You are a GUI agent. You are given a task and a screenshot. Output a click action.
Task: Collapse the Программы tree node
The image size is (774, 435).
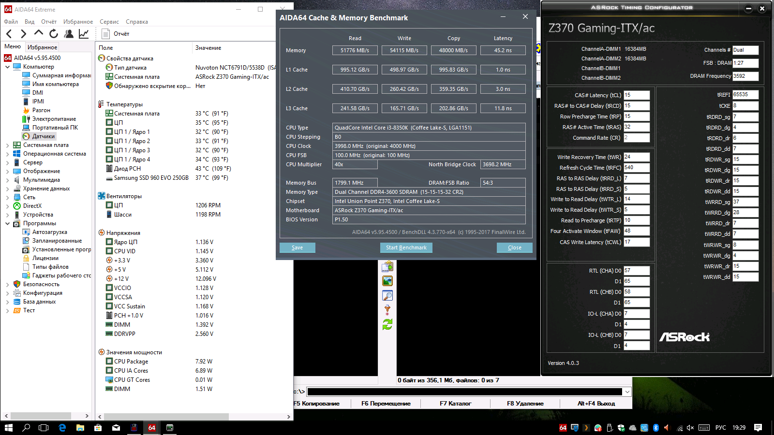(x=7, y=223)
